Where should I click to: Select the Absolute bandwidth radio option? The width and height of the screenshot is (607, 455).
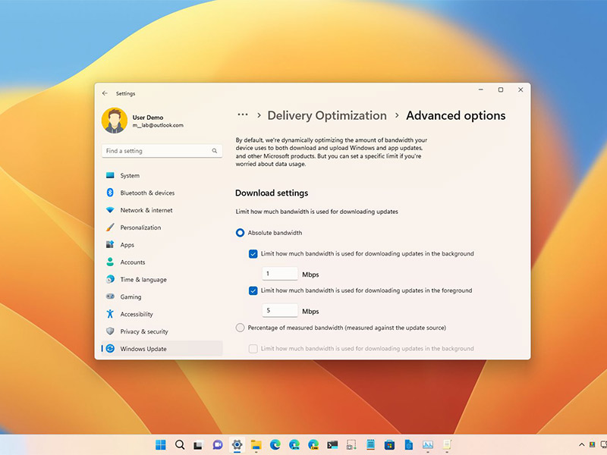pyautogui.click(x=240, y=233)
